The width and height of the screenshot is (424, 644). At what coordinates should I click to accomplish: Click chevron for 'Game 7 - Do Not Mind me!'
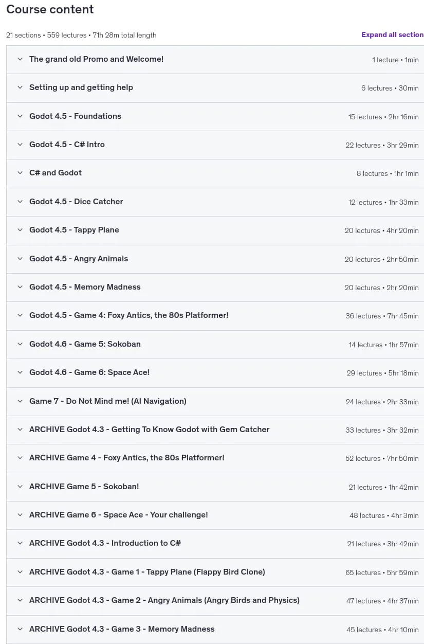coord(20,401)
